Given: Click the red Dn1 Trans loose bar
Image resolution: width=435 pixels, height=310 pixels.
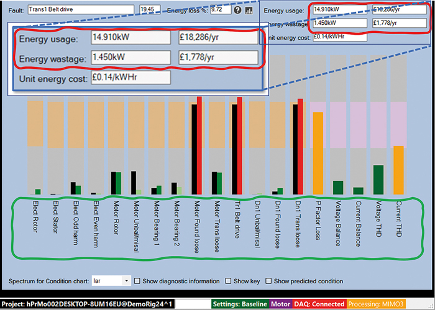Looking at the screenshot, I should [301, 146].
